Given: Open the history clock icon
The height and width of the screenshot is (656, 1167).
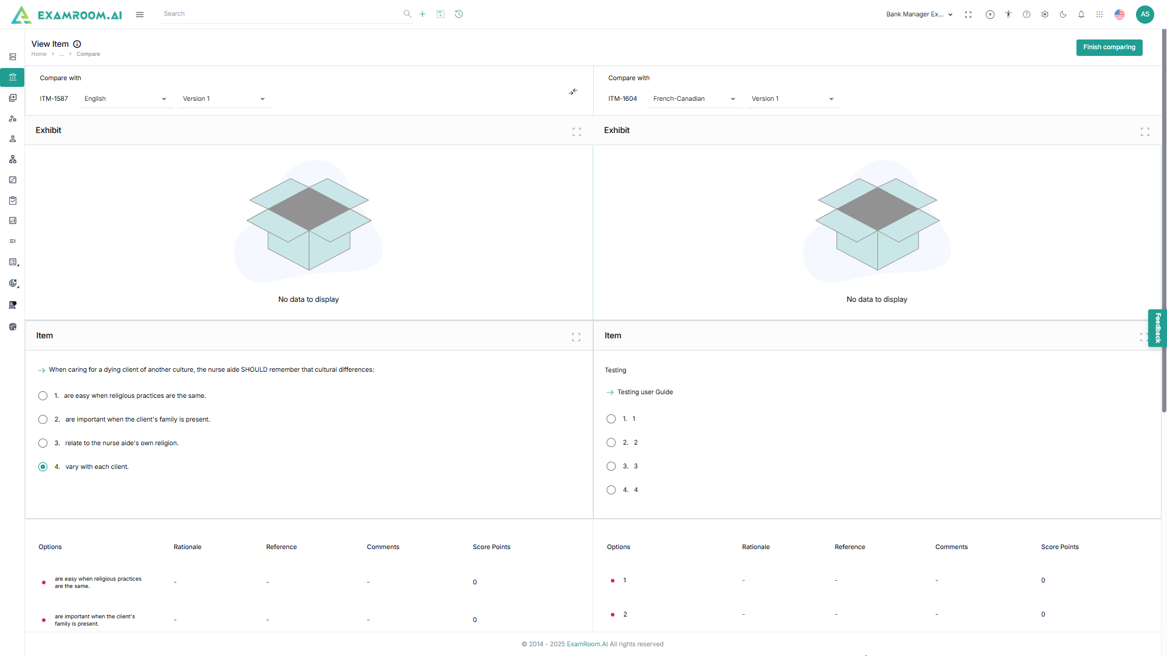Looking at the screenshot, I should (459, 14).
